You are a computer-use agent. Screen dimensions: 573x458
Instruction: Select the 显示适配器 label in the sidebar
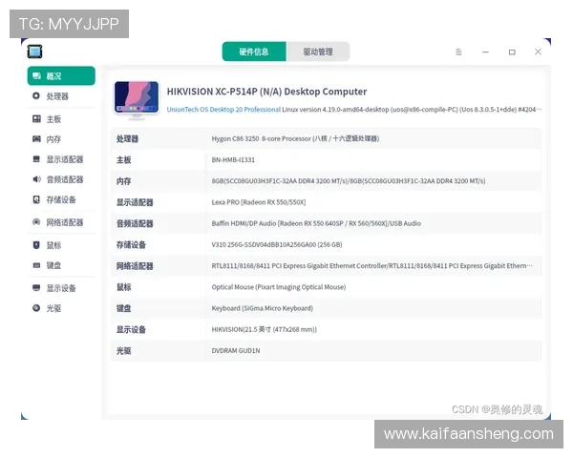pyautogui.click(x=65, y=159)
